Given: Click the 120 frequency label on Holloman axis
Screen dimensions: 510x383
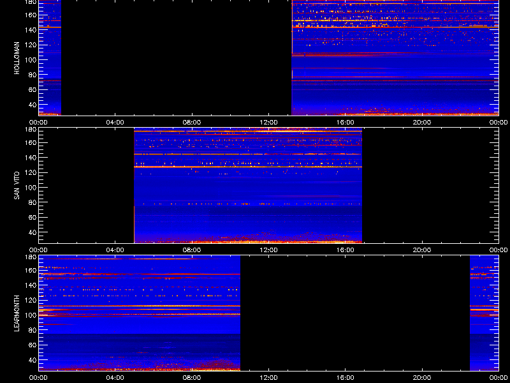Looking at the screenshot, I should click(x=31, y=45).
